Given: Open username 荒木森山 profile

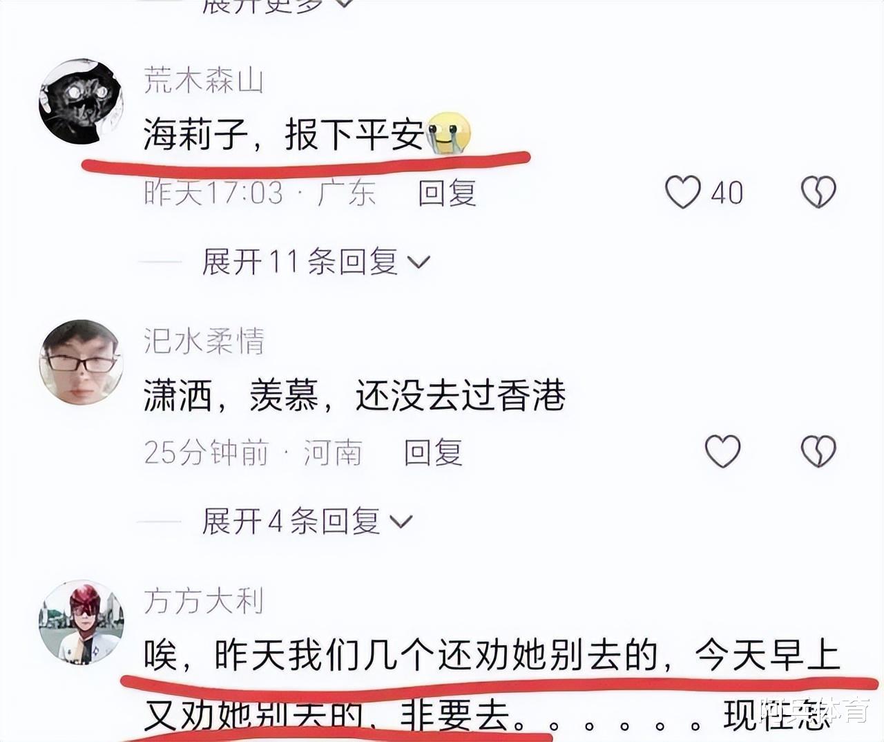Looking at the screenshot, I should pyautogui.click(x=204, y=81).
